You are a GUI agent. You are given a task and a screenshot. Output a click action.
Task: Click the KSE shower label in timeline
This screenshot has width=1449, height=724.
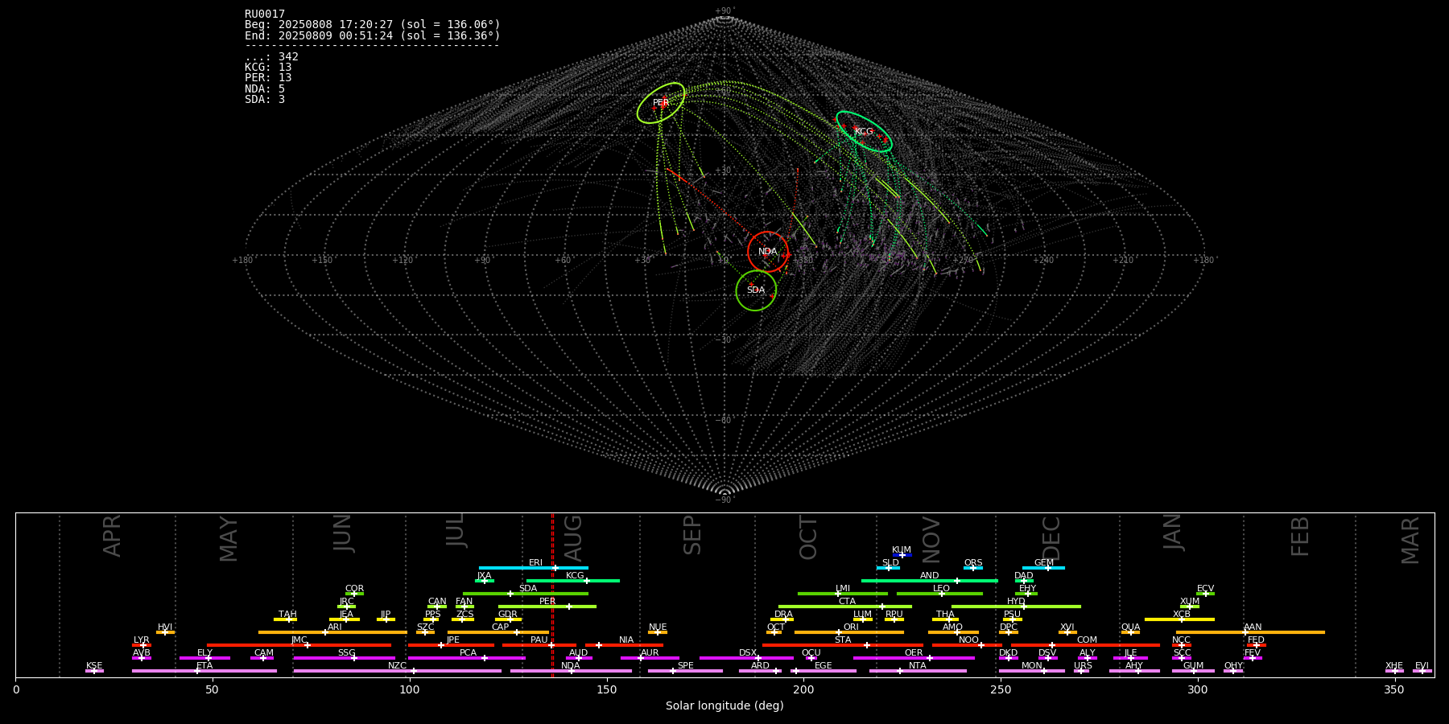(x=94, y=666)
